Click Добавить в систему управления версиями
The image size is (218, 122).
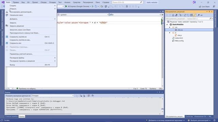point(165,120)
